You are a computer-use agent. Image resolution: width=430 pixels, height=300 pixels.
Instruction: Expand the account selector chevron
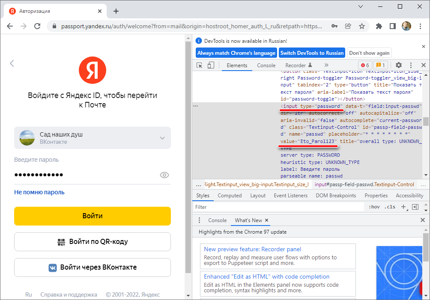pyautogui.click(x=162, y=138)
